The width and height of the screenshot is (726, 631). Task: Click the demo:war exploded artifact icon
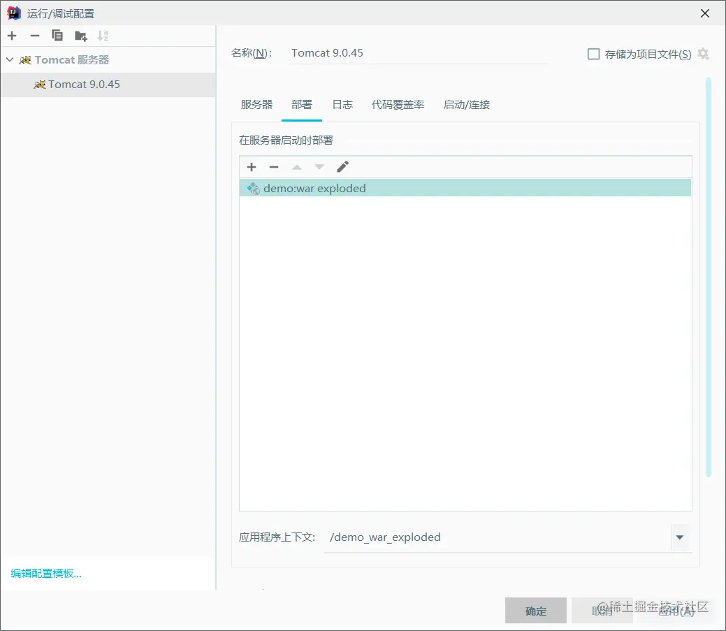253,189
